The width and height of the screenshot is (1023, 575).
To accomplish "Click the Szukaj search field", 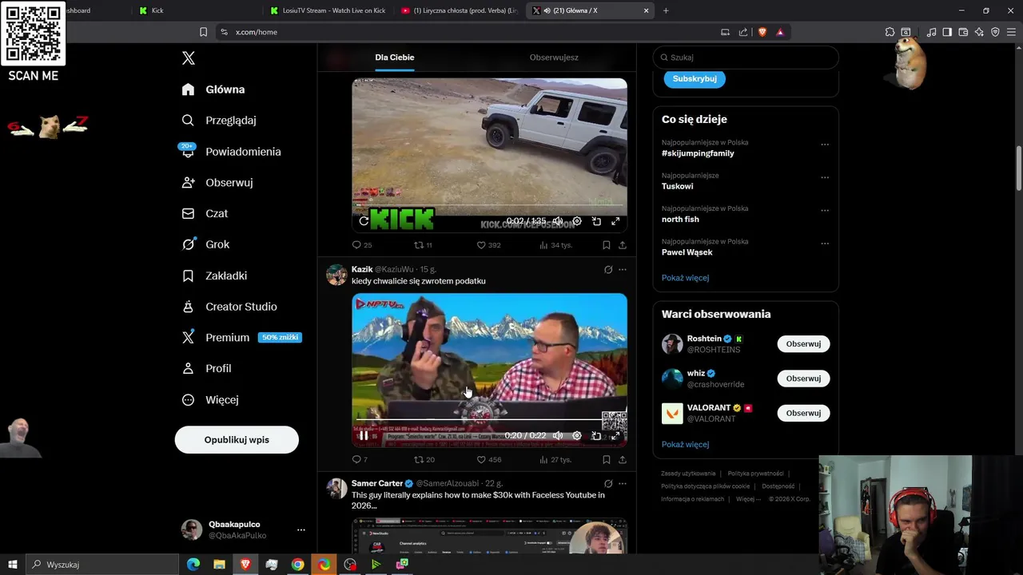I will (x=746, y=57).
